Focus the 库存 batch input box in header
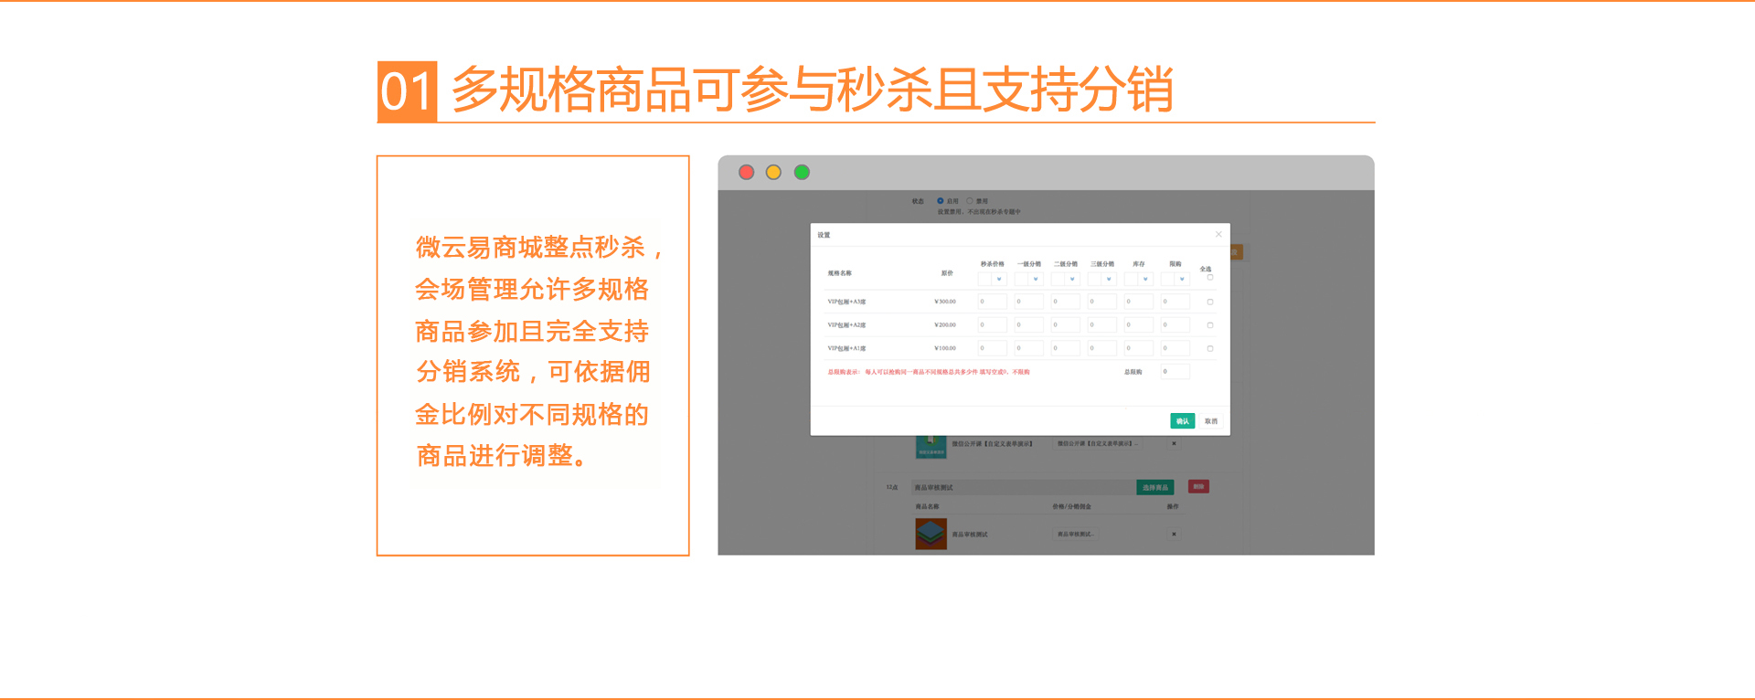The width and height of the screenshot is (1755, 700). tap(1132, 279)
